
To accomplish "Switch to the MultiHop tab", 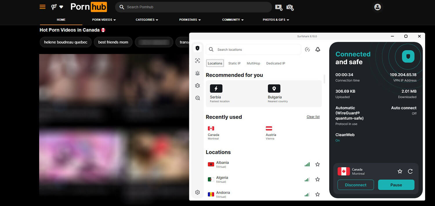I will (x=253, y=63).
